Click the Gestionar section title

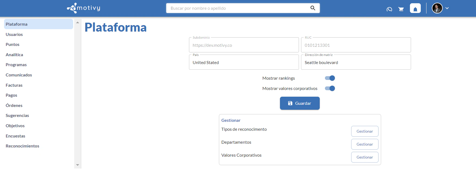click(x=231, y=120)
